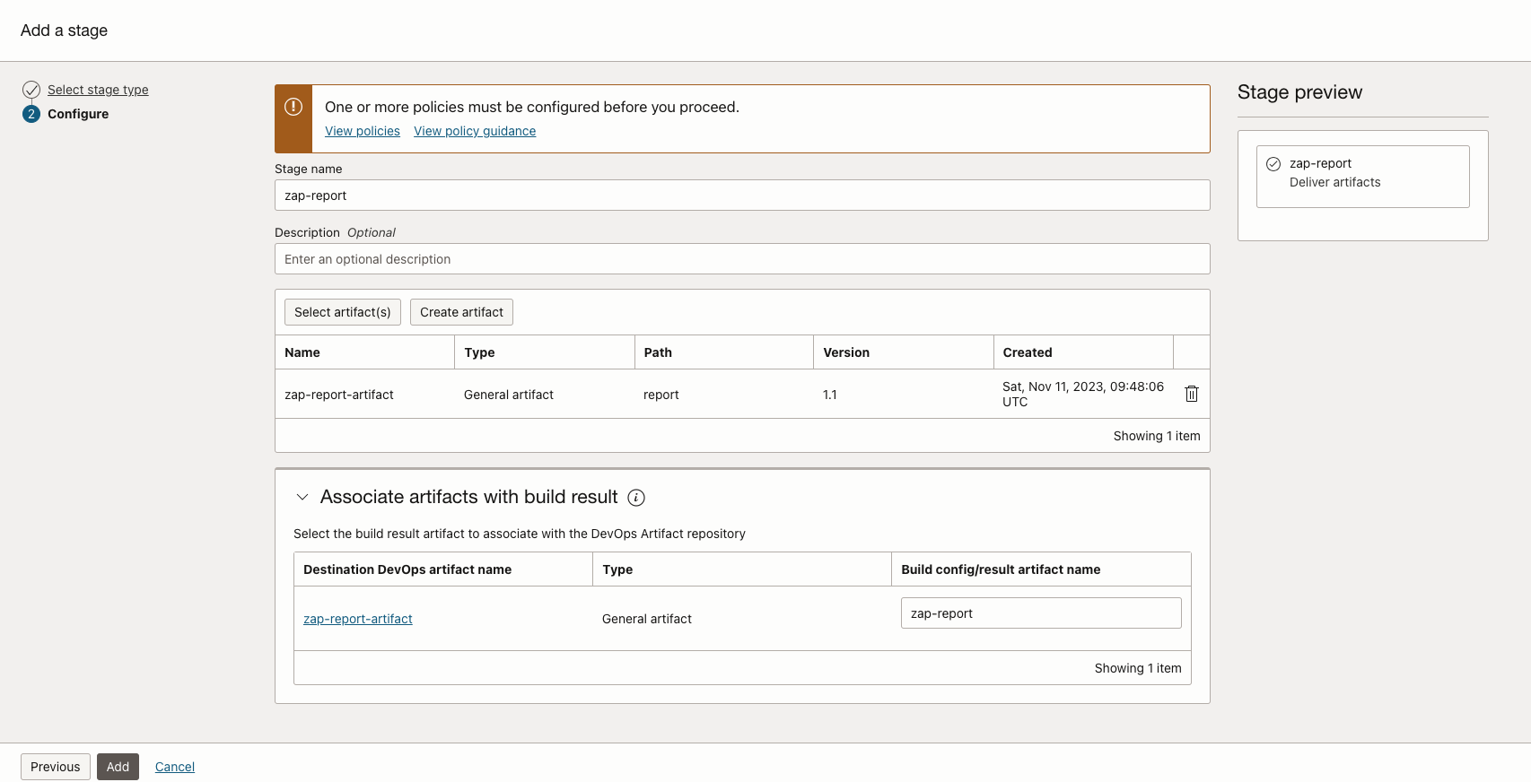The height and width of the screenshot is (782, 1531).
Task: Open the zap-report-artifact destination link
Action: tap(358, 619)
